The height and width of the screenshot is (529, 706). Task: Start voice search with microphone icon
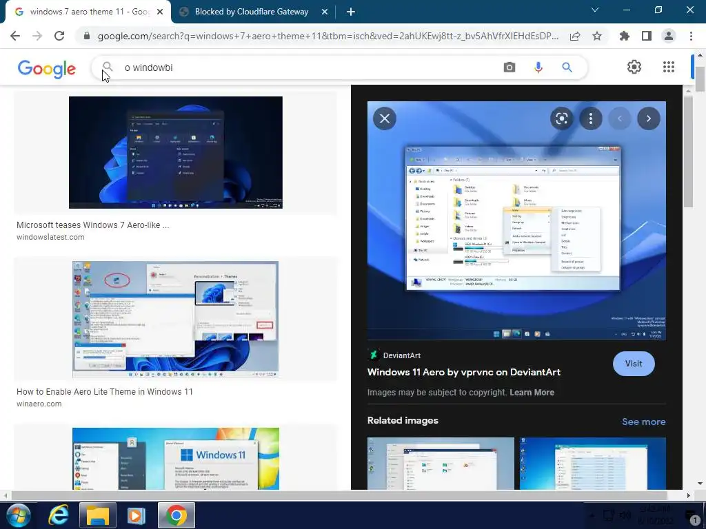point(538,68)
